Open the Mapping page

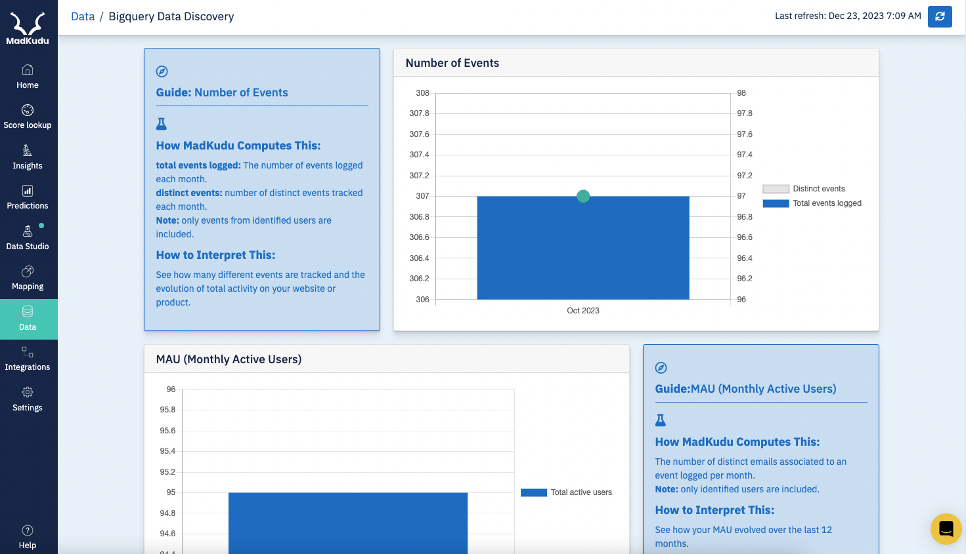(x=28, y=278)
